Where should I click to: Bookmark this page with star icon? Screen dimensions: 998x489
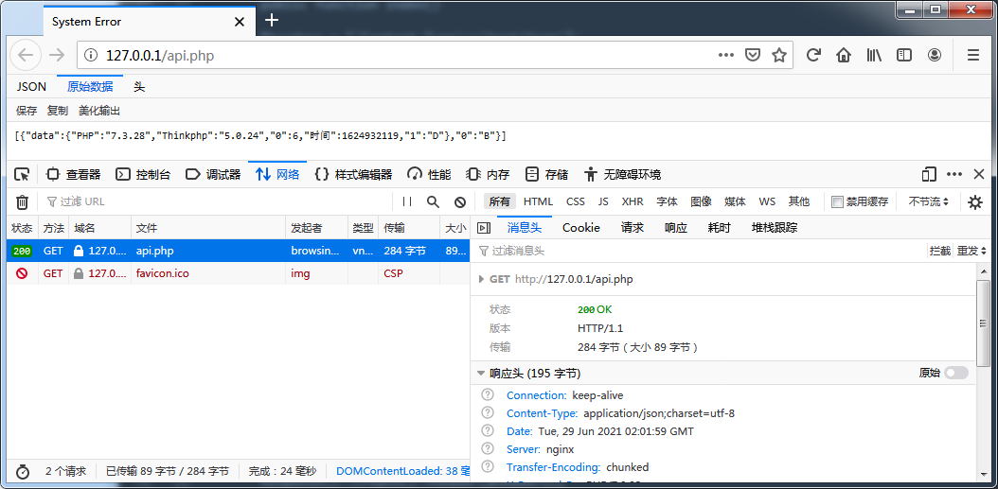click(779, 55)
